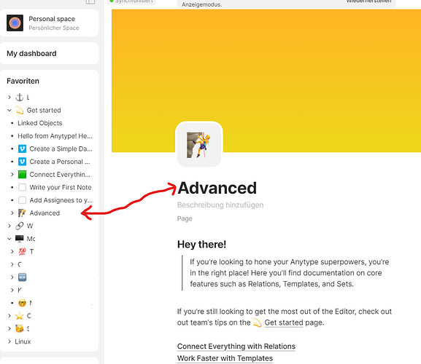Viewport: 421px width, 364px height.
Task: Follow the Get started page link
Action: (x=284, y=323)
